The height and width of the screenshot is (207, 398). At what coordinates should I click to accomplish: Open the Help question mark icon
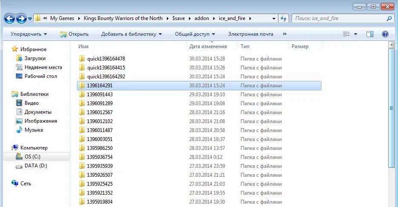pyautogui.click(x=385, y=34)
